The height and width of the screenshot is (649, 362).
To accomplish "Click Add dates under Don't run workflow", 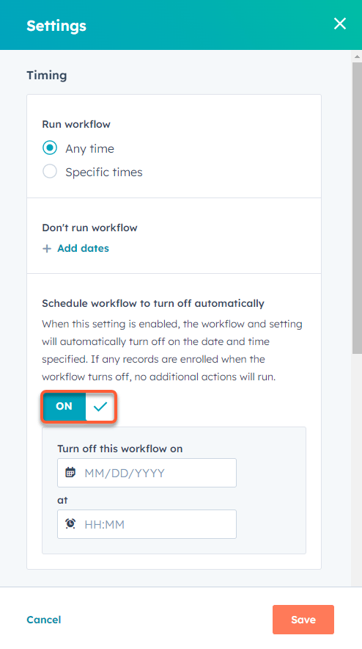I will pos(83,248).
